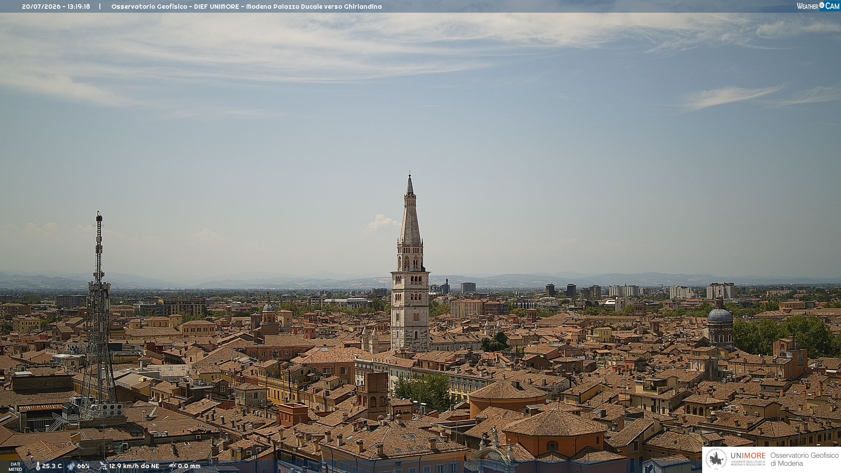This screenshot has width=841, height=473.
Task: Click the "Osservatorio Geofisico di Modena" logo text
Action: click(x=805, y=459)
